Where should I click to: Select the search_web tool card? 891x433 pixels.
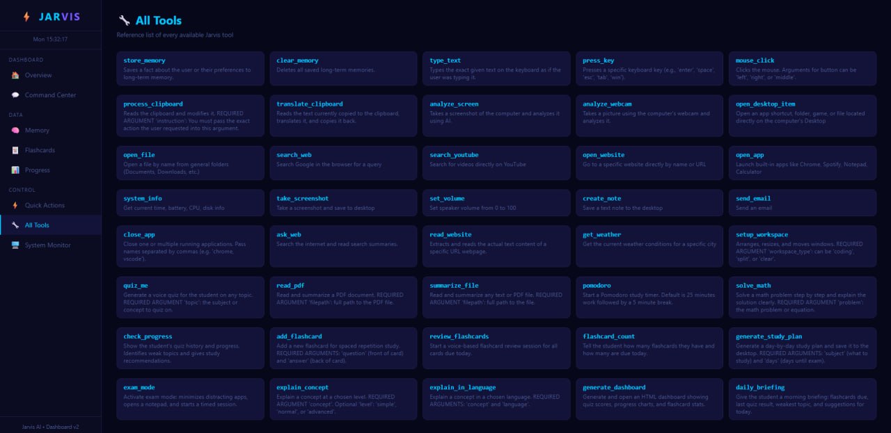pyautogui.click(x=344, y=163)
